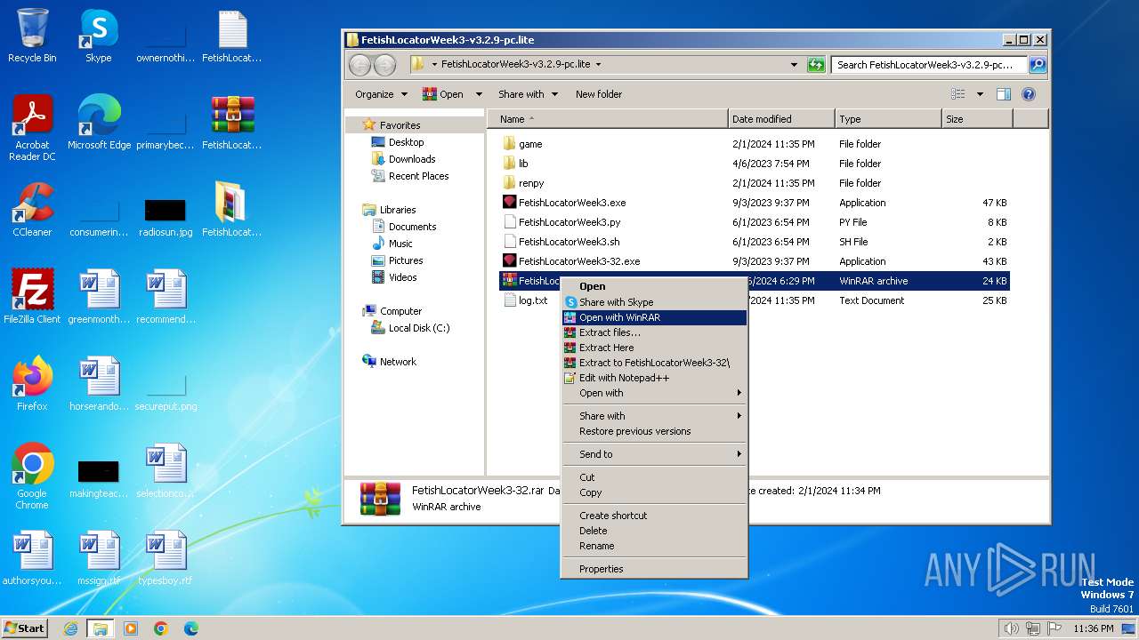Choose Extract files... option
This screenshot has height=640, width=1139.
coord(654,332)
